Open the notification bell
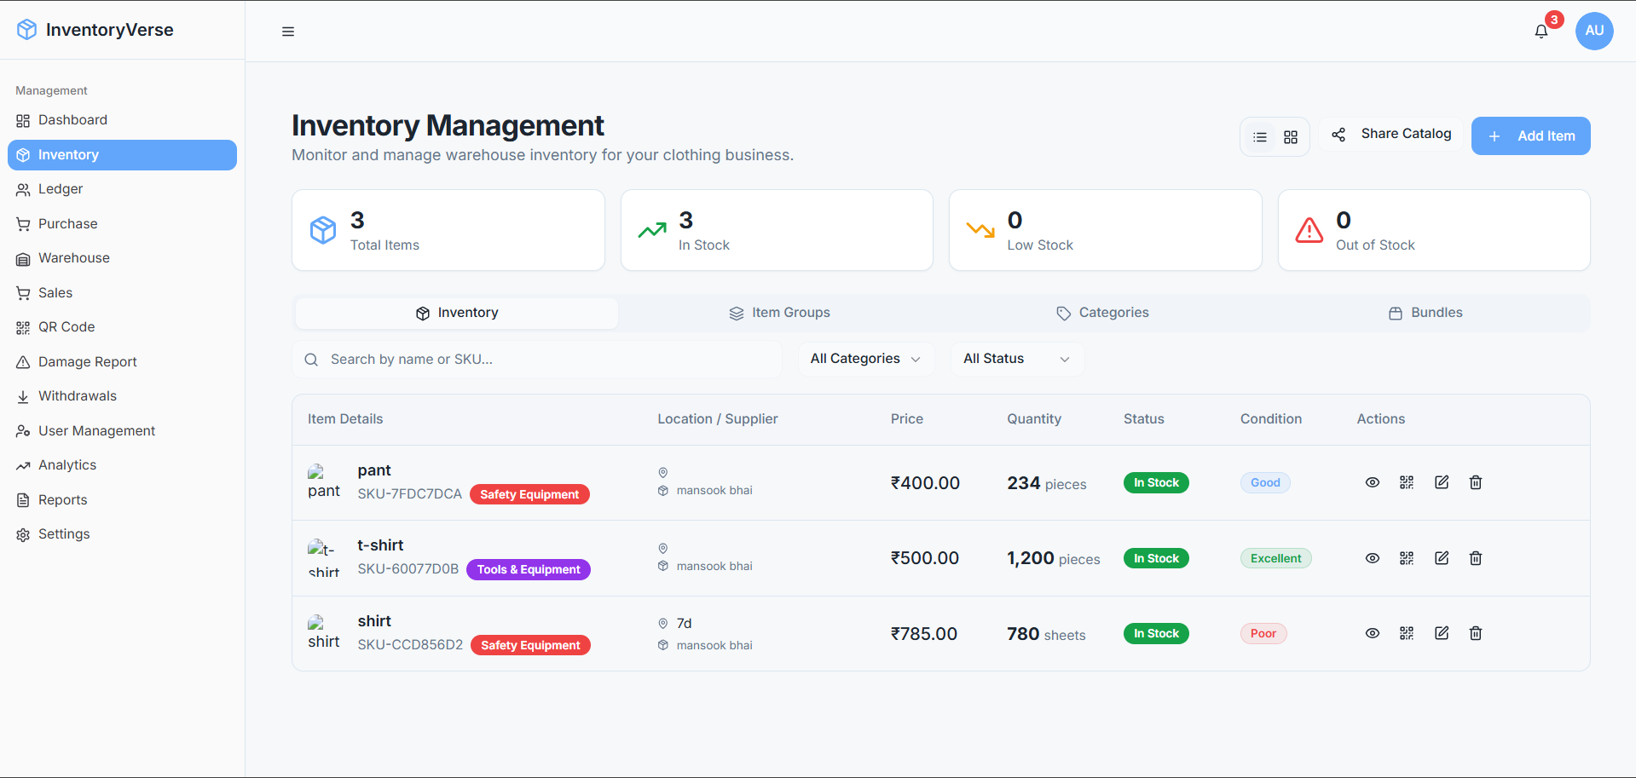The width and height of the screenshot is (1636, 778). (x=1541, y=31)
